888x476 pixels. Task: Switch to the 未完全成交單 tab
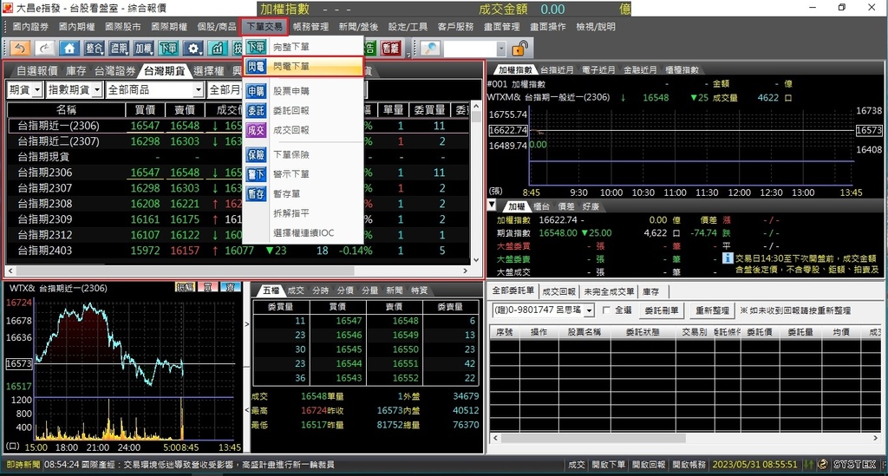[x=609, y=291]
